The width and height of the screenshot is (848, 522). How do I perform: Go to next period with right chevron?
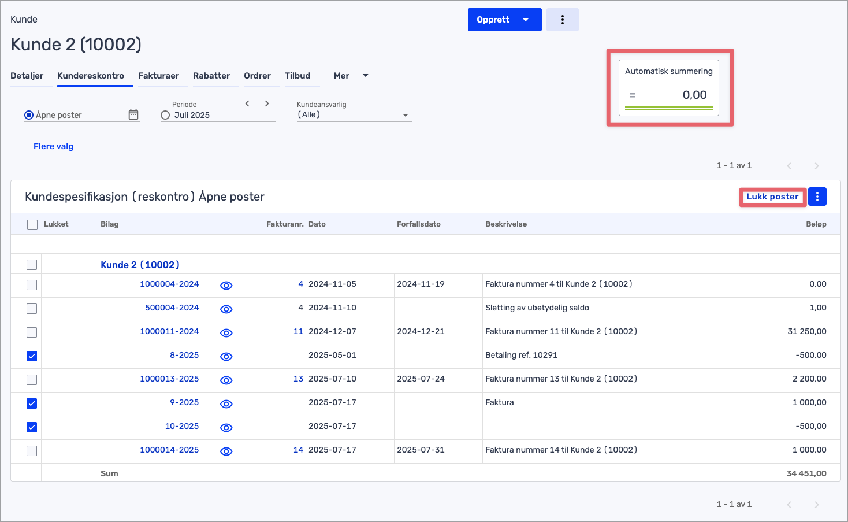pos(267,103)
